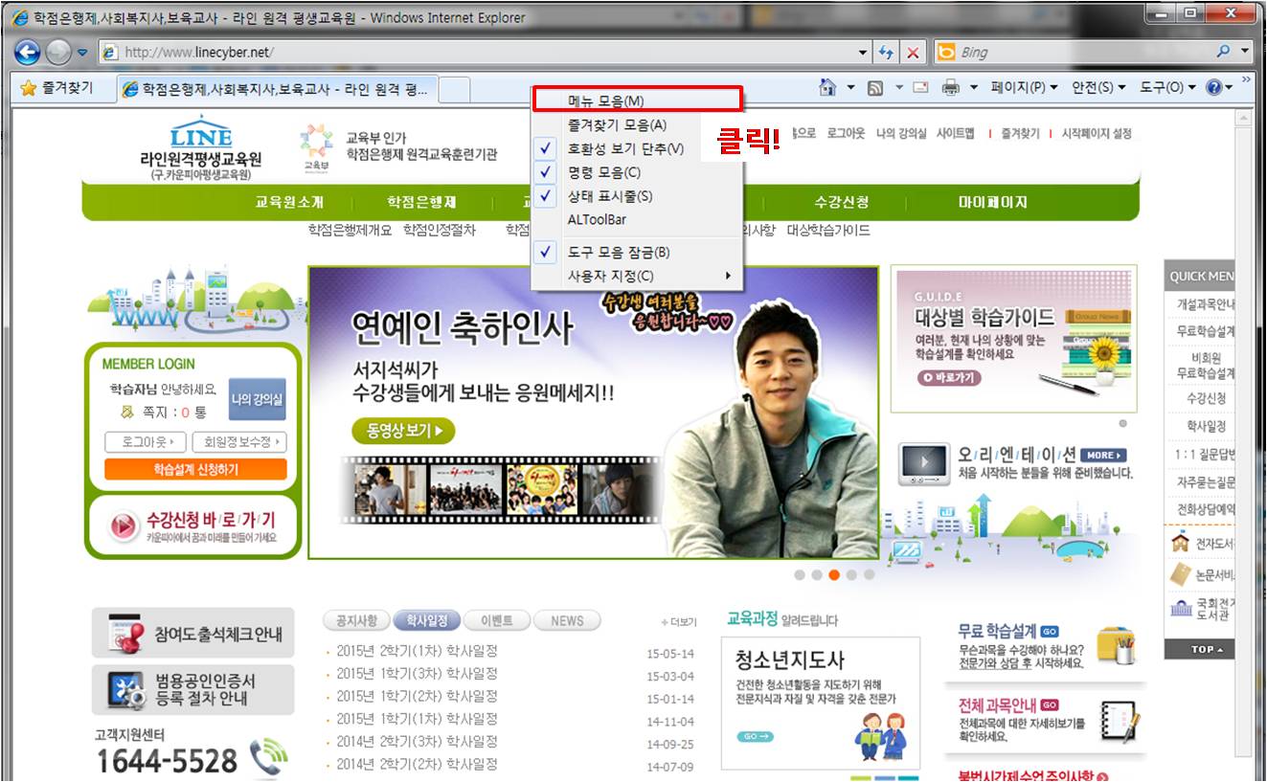The width and height of the screenshot is (1267, 782).
Task: Click the Home icon in command bar
Action: [x=827, y=88]
